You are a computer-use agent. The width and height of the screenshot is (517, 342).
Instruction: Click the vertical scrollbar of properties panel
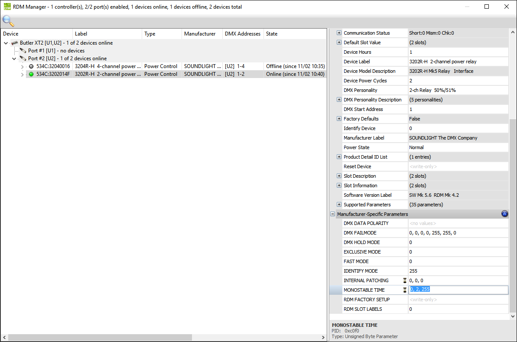513,173
